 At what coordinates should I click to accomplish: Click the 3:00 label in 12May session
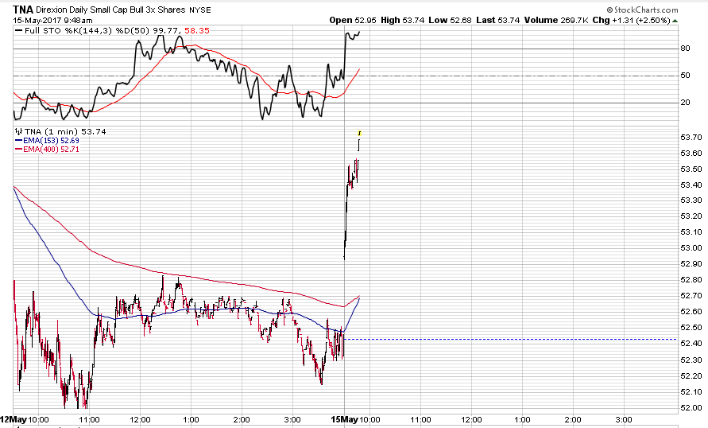pos(292,420)
